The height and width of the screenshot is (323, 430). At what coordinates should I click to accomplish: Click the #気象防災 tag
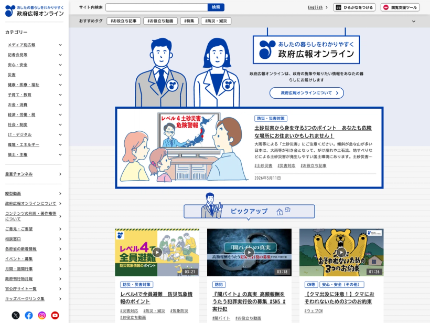[179, 311]
